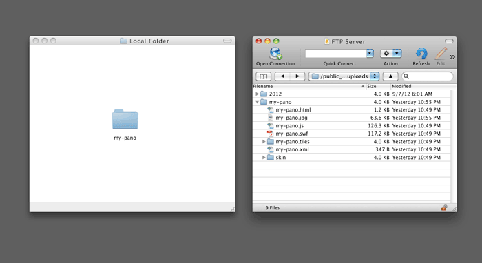Screen dimensions: 482x263
Task: Toggle the bookmarks book button
Action: pos(264,76)
